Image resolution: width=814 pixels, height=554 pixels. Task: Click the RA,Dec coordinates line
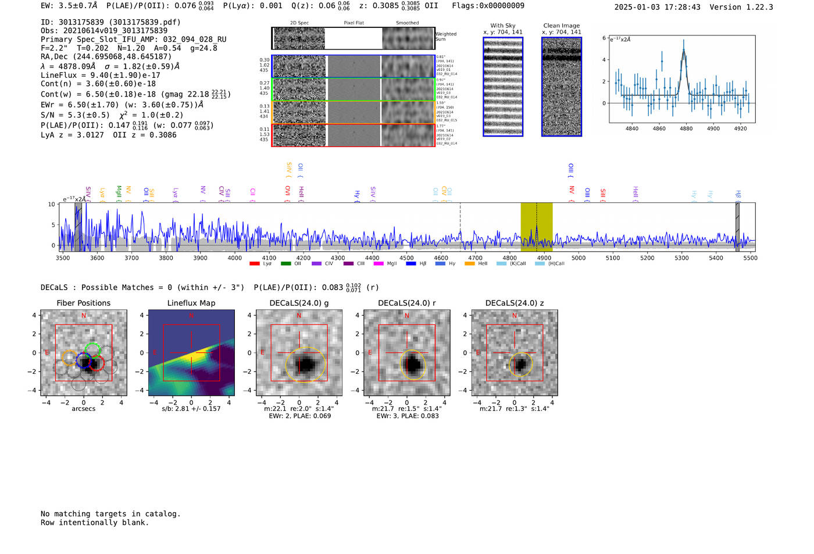106,57
